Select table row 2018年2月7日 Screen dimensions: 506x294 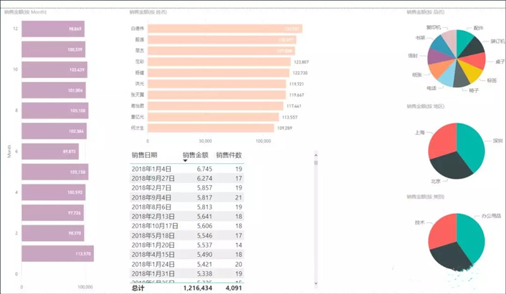[x=187, y=188]
